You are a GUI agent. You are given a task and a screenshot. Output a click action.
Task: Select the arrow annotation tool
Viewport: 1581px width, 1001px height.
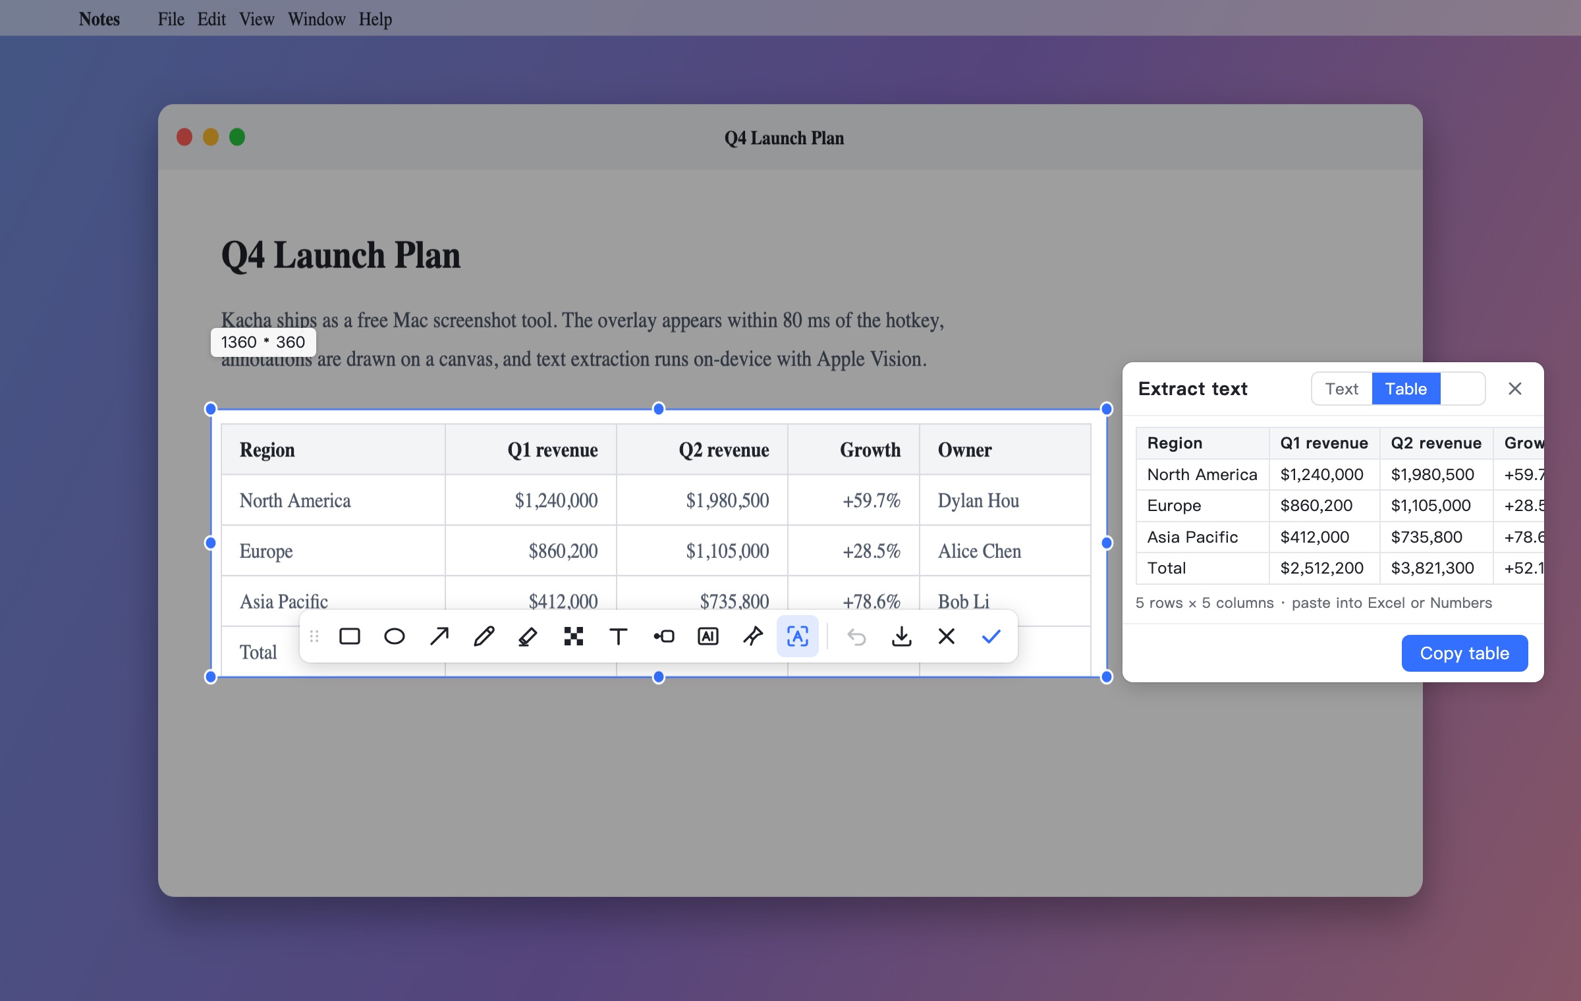[439, 636]
